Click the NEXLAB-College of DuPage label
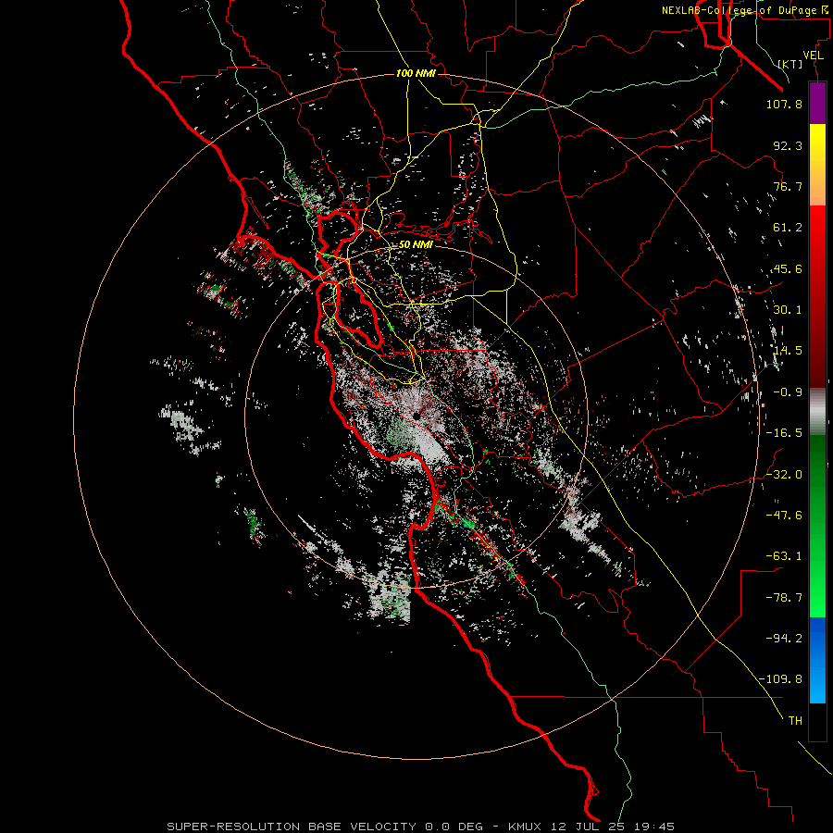This screenshot has width=833, height=833. (x=739, y=10)
